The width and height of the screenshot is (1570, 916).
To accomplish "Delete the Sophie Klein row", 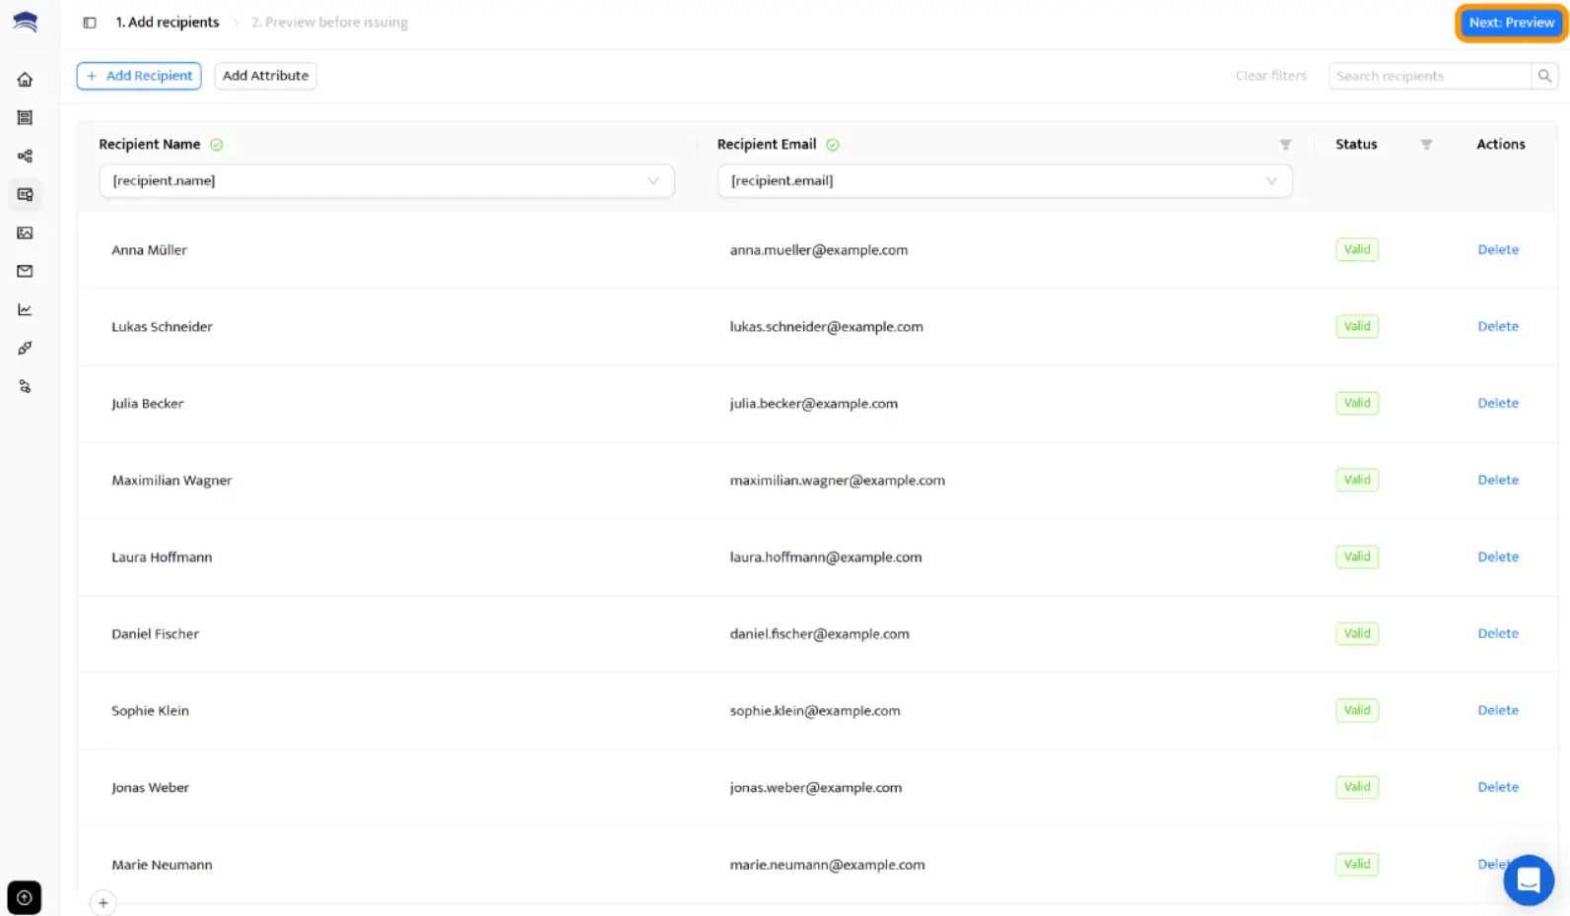I will point(1497,711).
